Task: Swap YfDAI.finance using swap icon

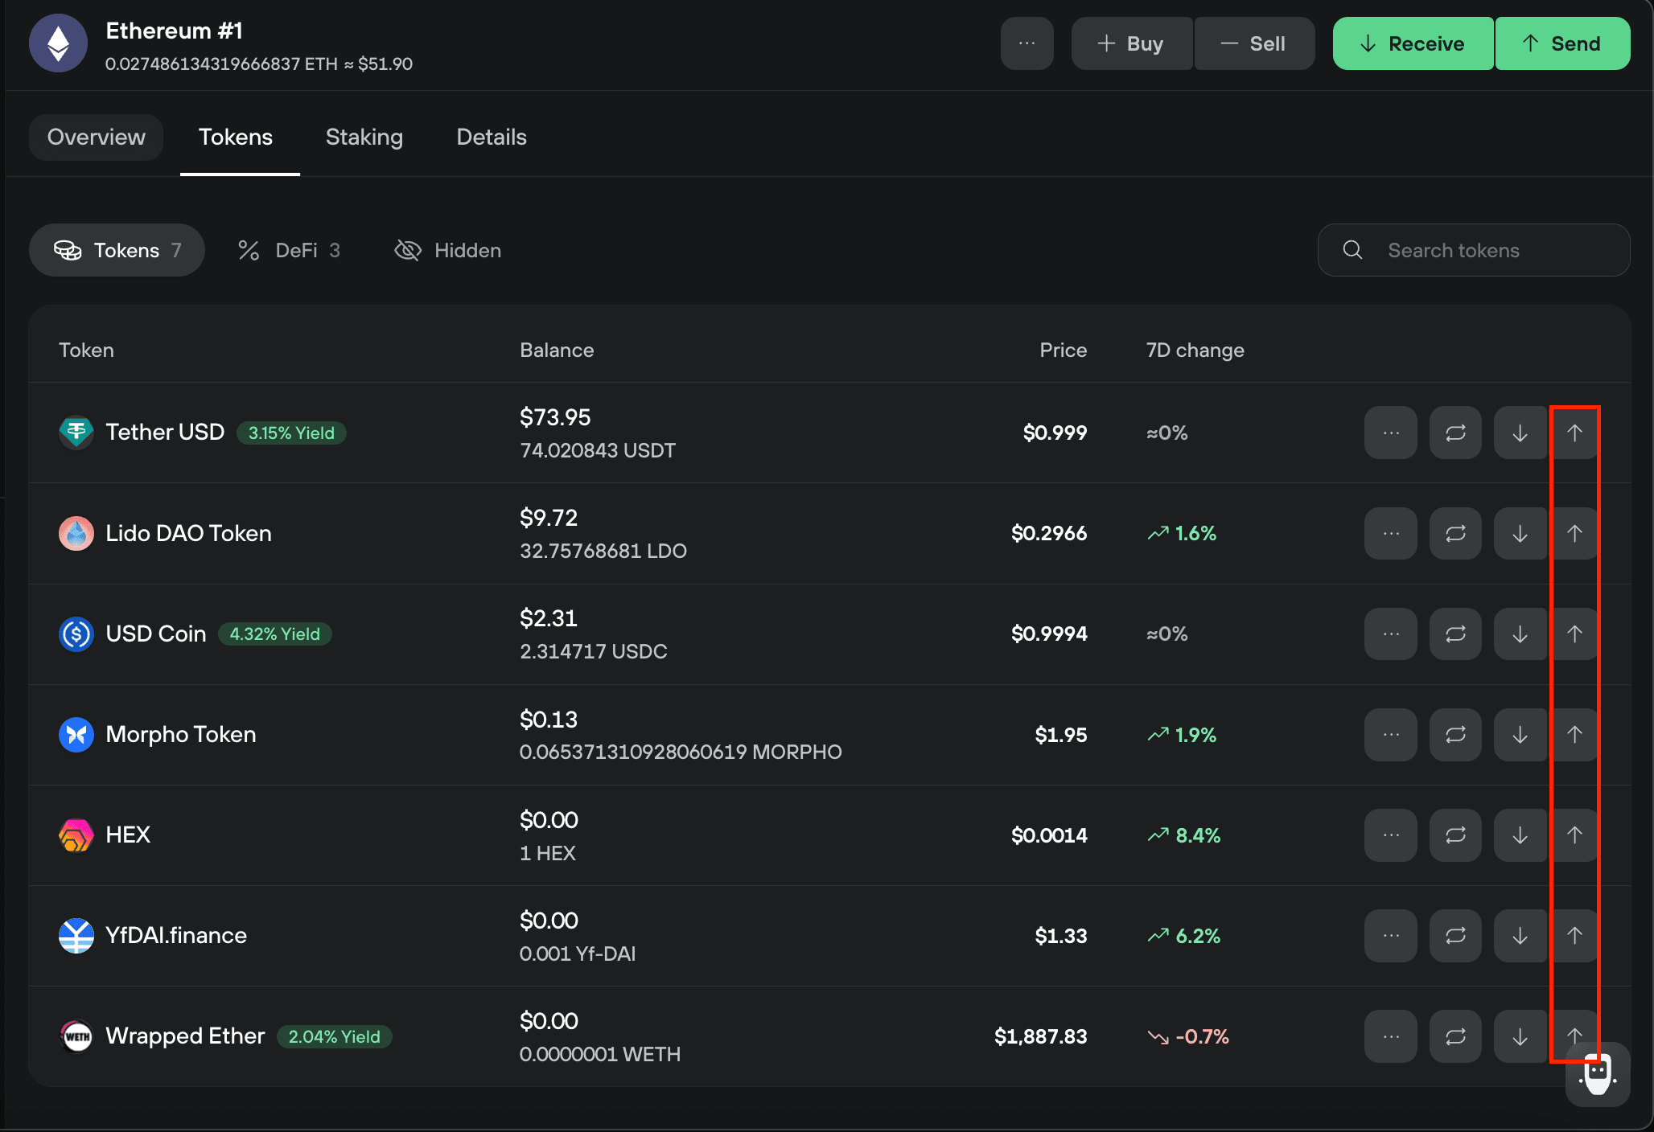Action: tap(1455, 935)
